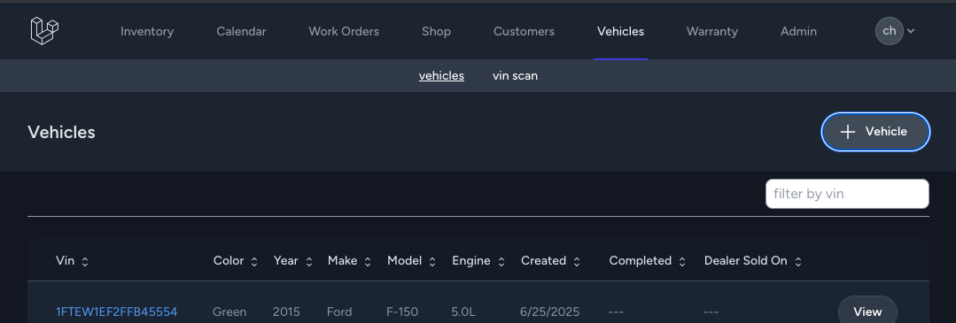Sort by Completed column arrows icon
956x323 pixels.
[x=682, y=261]
